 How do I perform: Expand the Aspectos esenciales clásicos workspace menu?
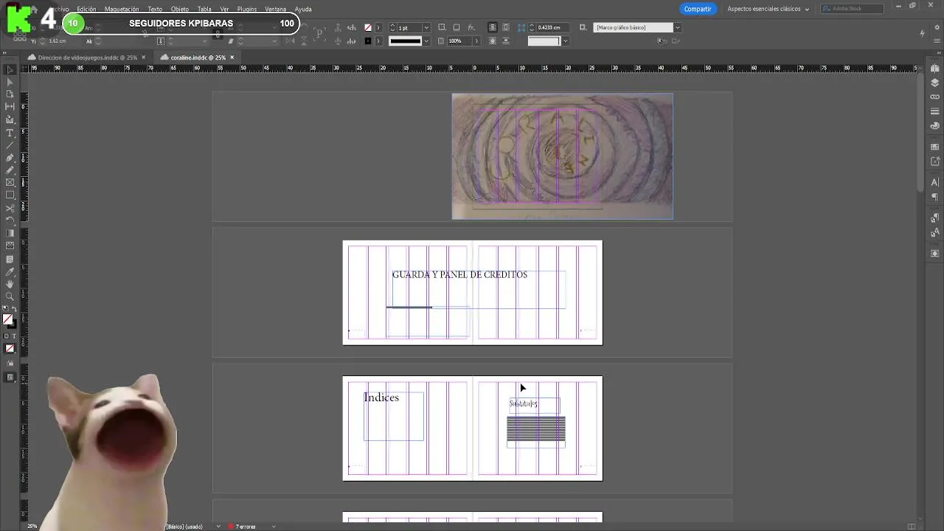pos(768,9)
